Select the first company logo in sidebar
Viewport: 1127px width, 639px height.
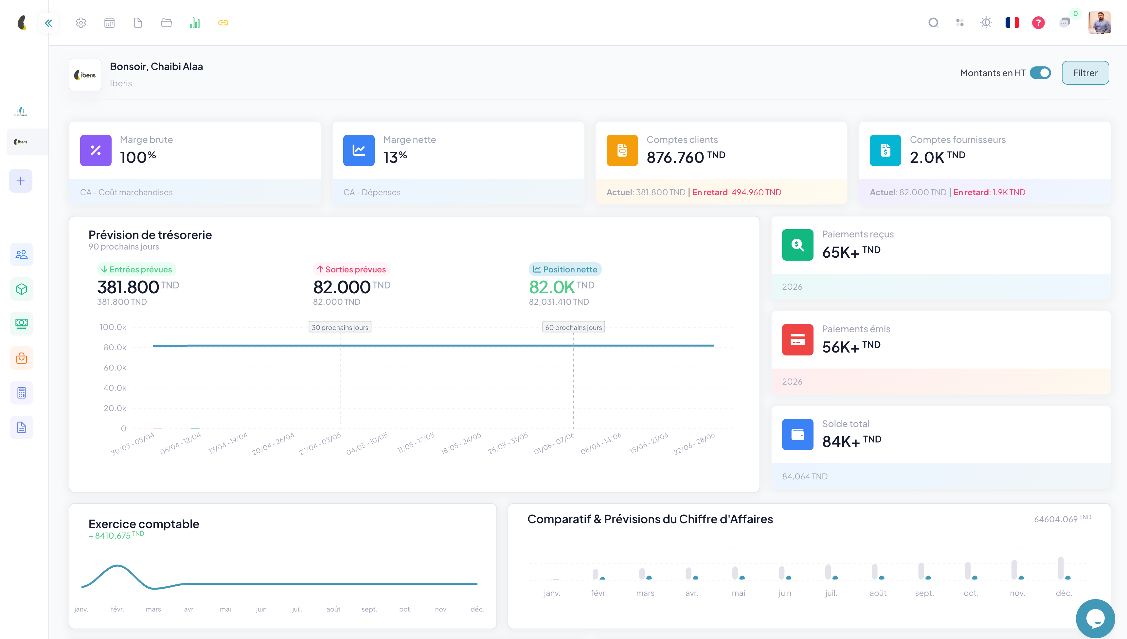coord(21,112)
